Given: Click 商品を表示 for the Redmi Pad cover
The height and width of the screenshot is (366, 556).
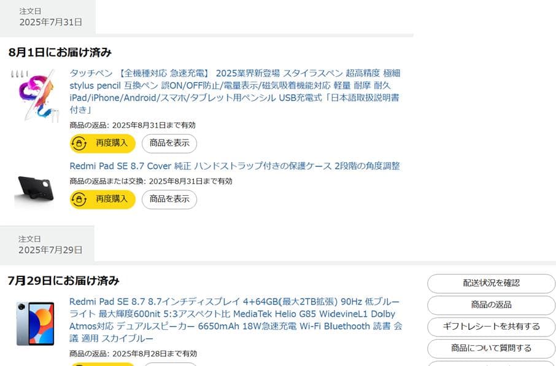Looking at the screenshot, I should click(169, 200).
